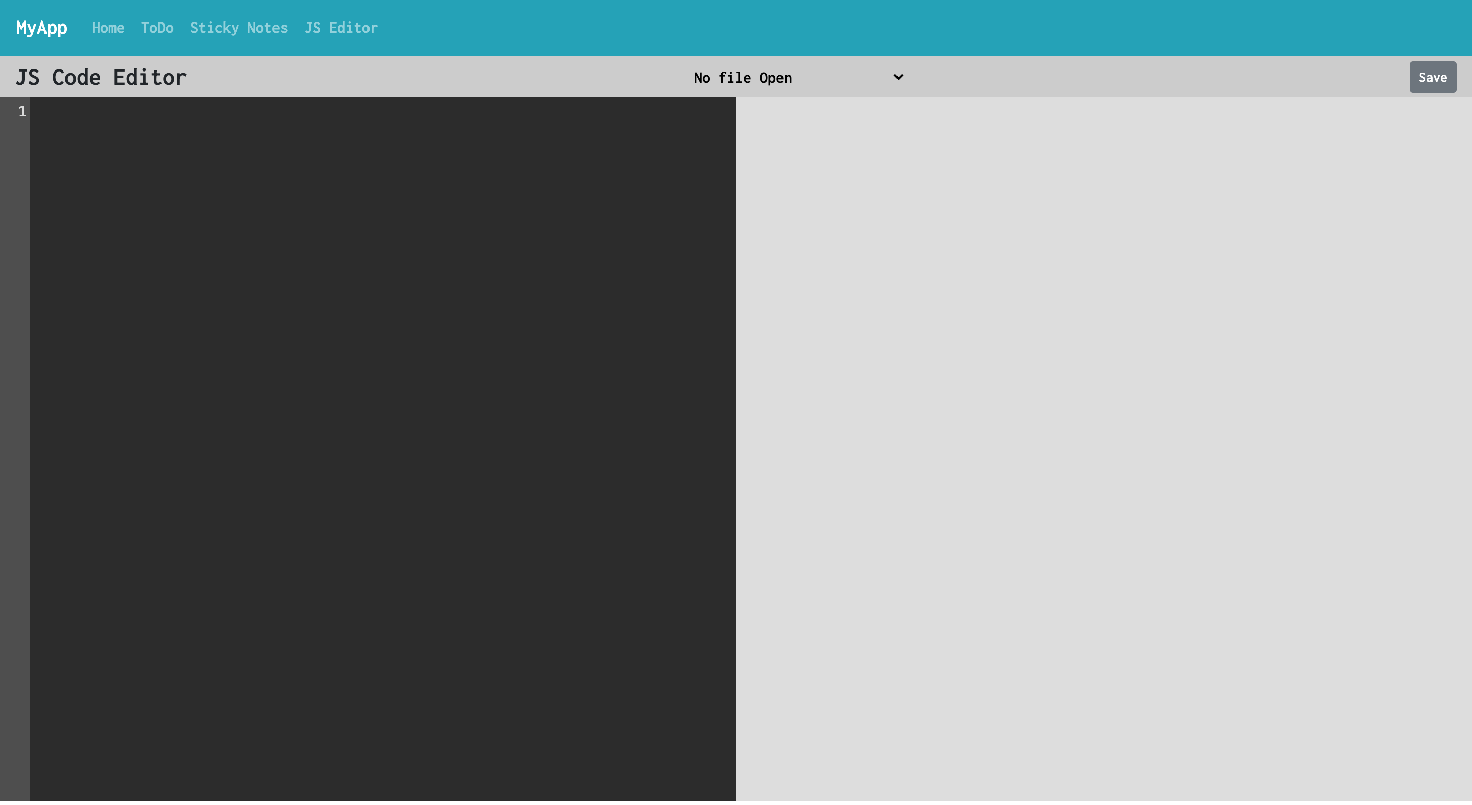Open the Home nav link
Viewport: 1472px width, 805px height.
click(108, 28)
